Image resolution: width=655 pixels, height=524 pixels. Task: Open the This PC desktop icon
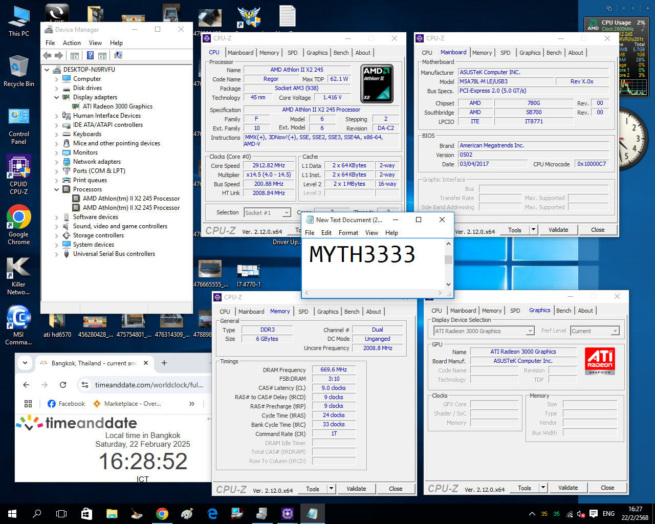[19, 21]
